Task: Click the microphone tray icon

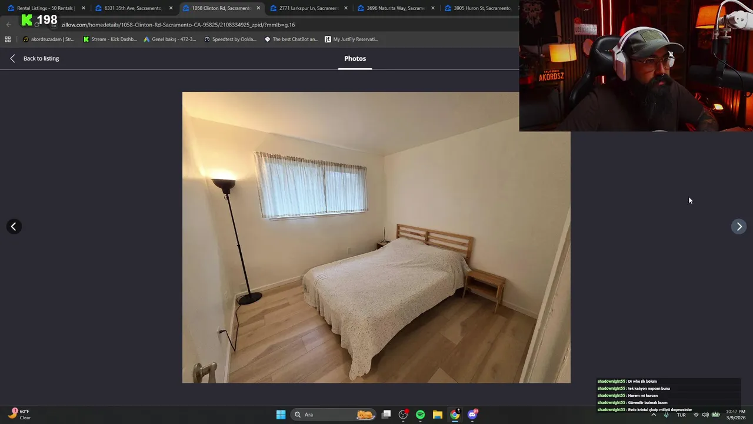Action: (666, 415)
